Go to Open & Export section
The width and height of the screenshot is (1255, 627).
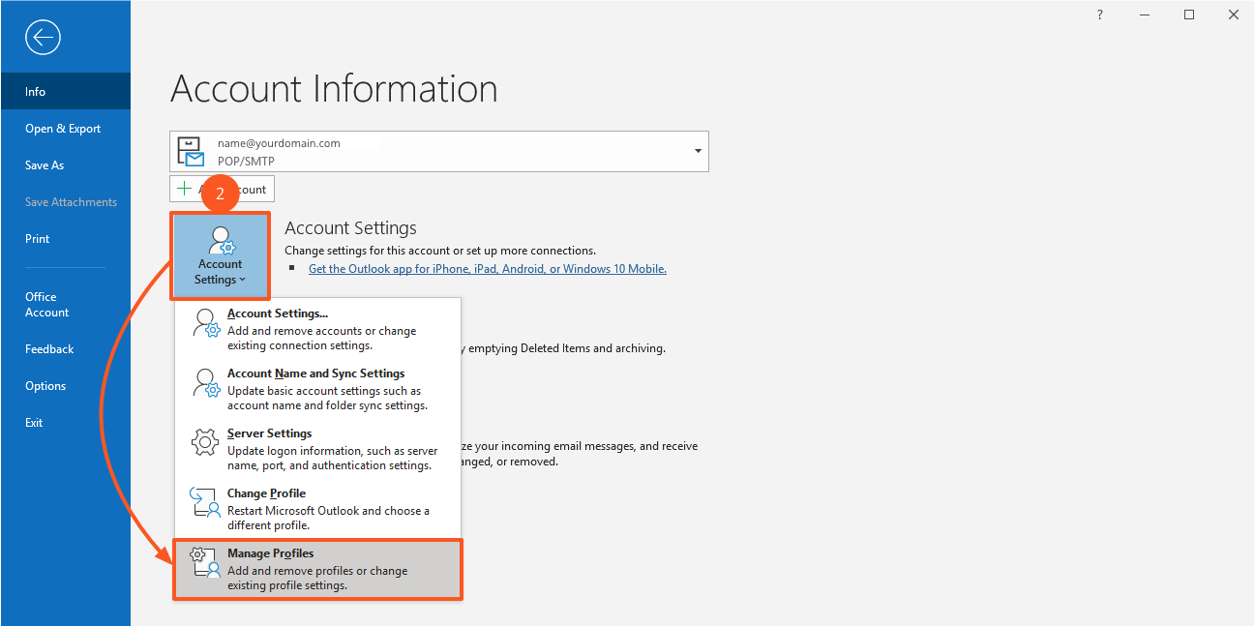point(63,129)
